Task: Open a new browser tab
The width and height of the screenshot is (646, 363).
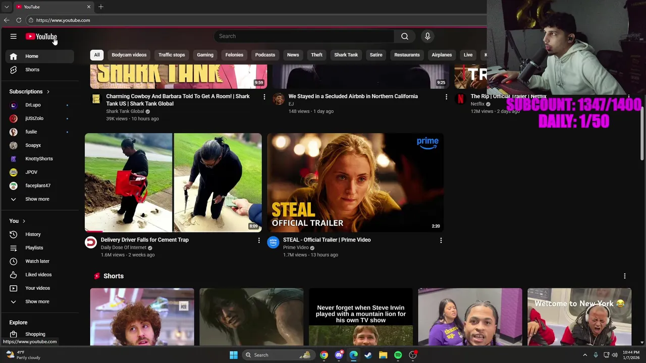Action: 101,7
